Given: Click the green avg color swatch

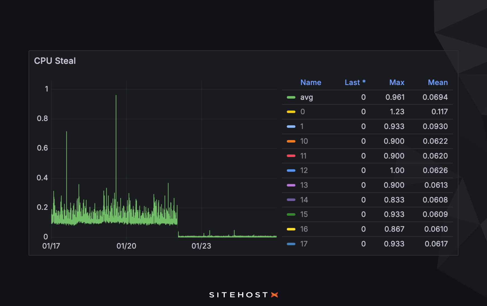Looking at the screenshot, I should point(291,97).
